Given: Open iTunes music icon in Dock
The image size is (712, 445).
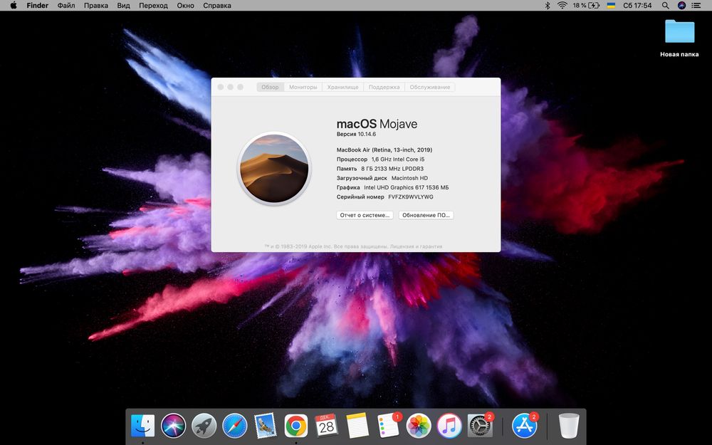Looking at the screenshot, I should click(449, 426).
